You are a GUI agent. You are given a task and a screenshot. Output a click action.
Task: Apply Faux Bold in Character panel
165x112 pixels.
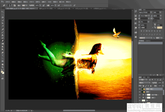tap(141, 31)
